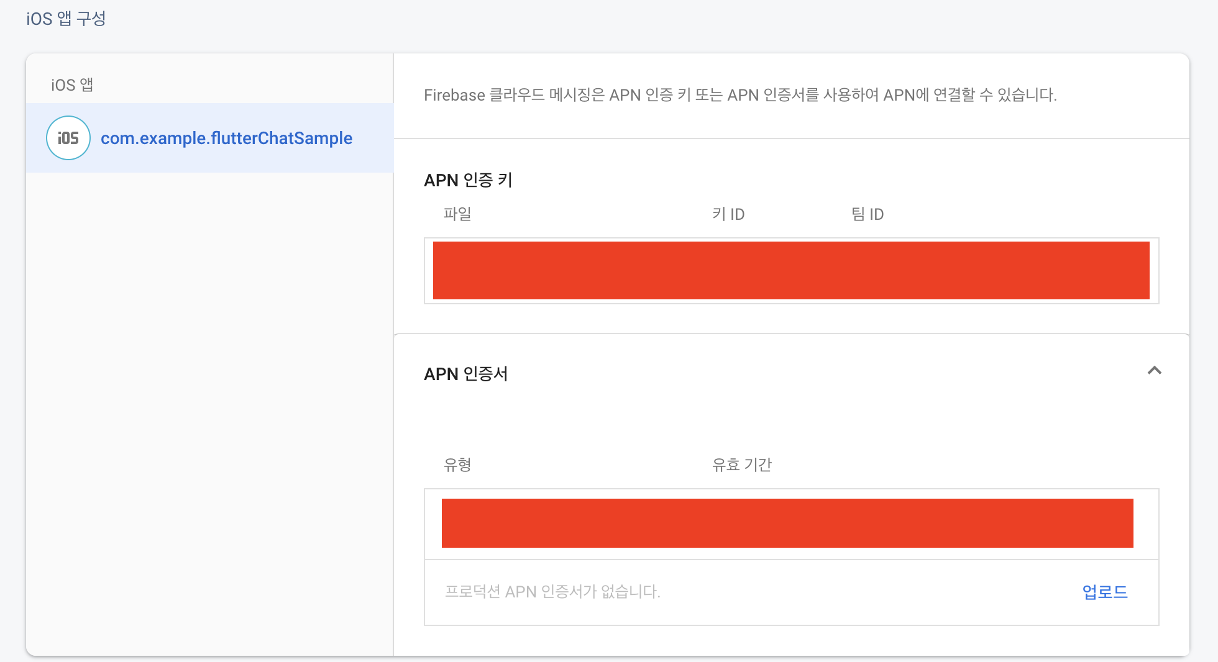Click the 업로드 link for production certificate
Image resolution: width=1218 pixels, height=662 pixels.
click(1105, 592)
